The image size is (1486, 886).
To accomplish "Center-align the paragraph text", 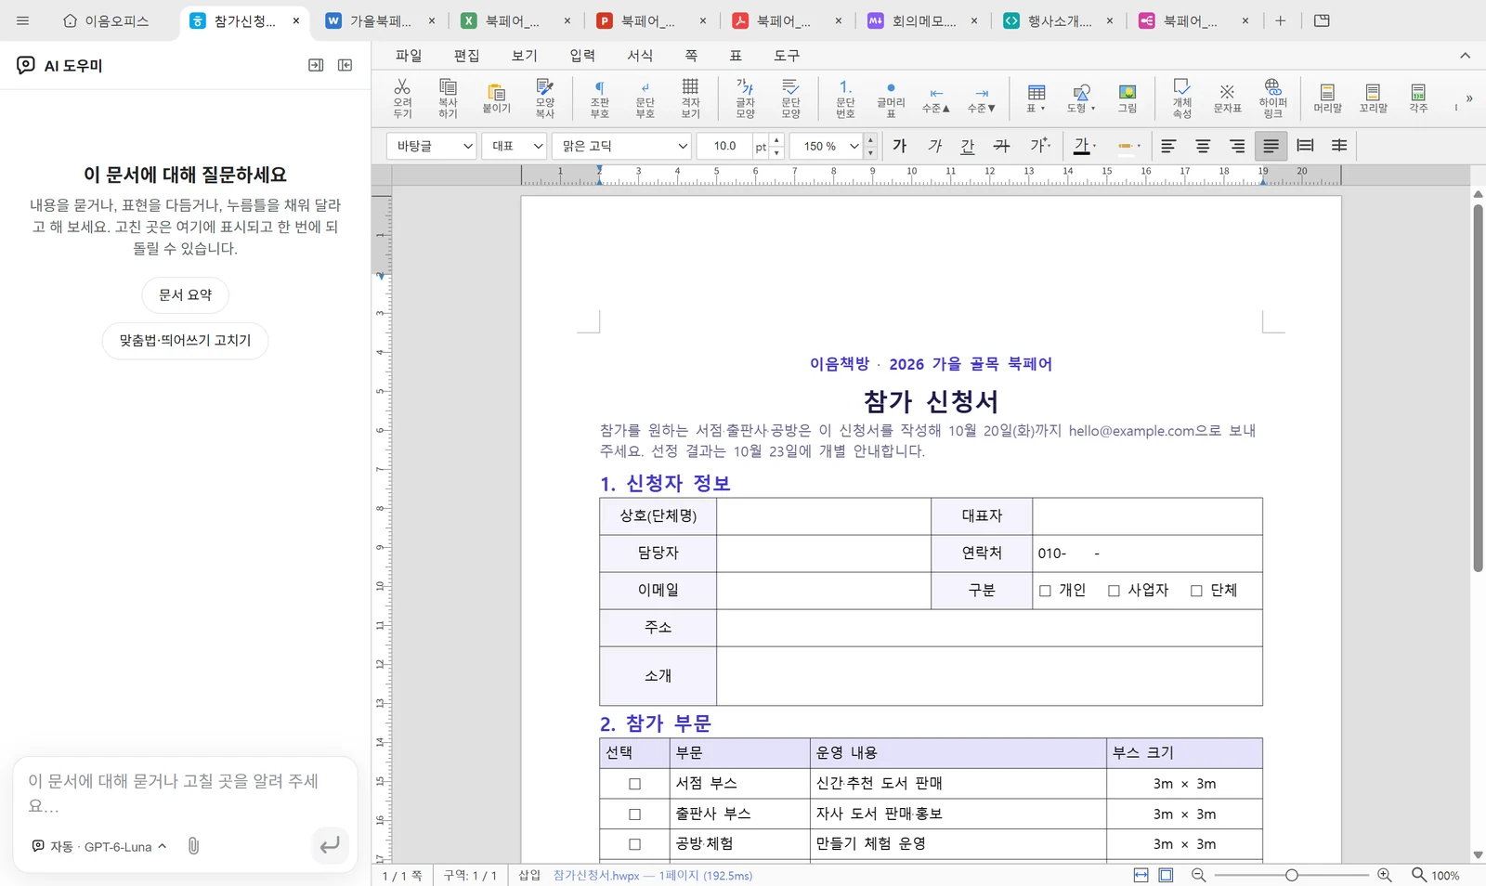I will pyautogui.click(x=1203, y=146).
